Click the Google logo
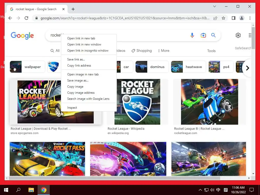This screenshot has height=195, width=260. [22, 36]
